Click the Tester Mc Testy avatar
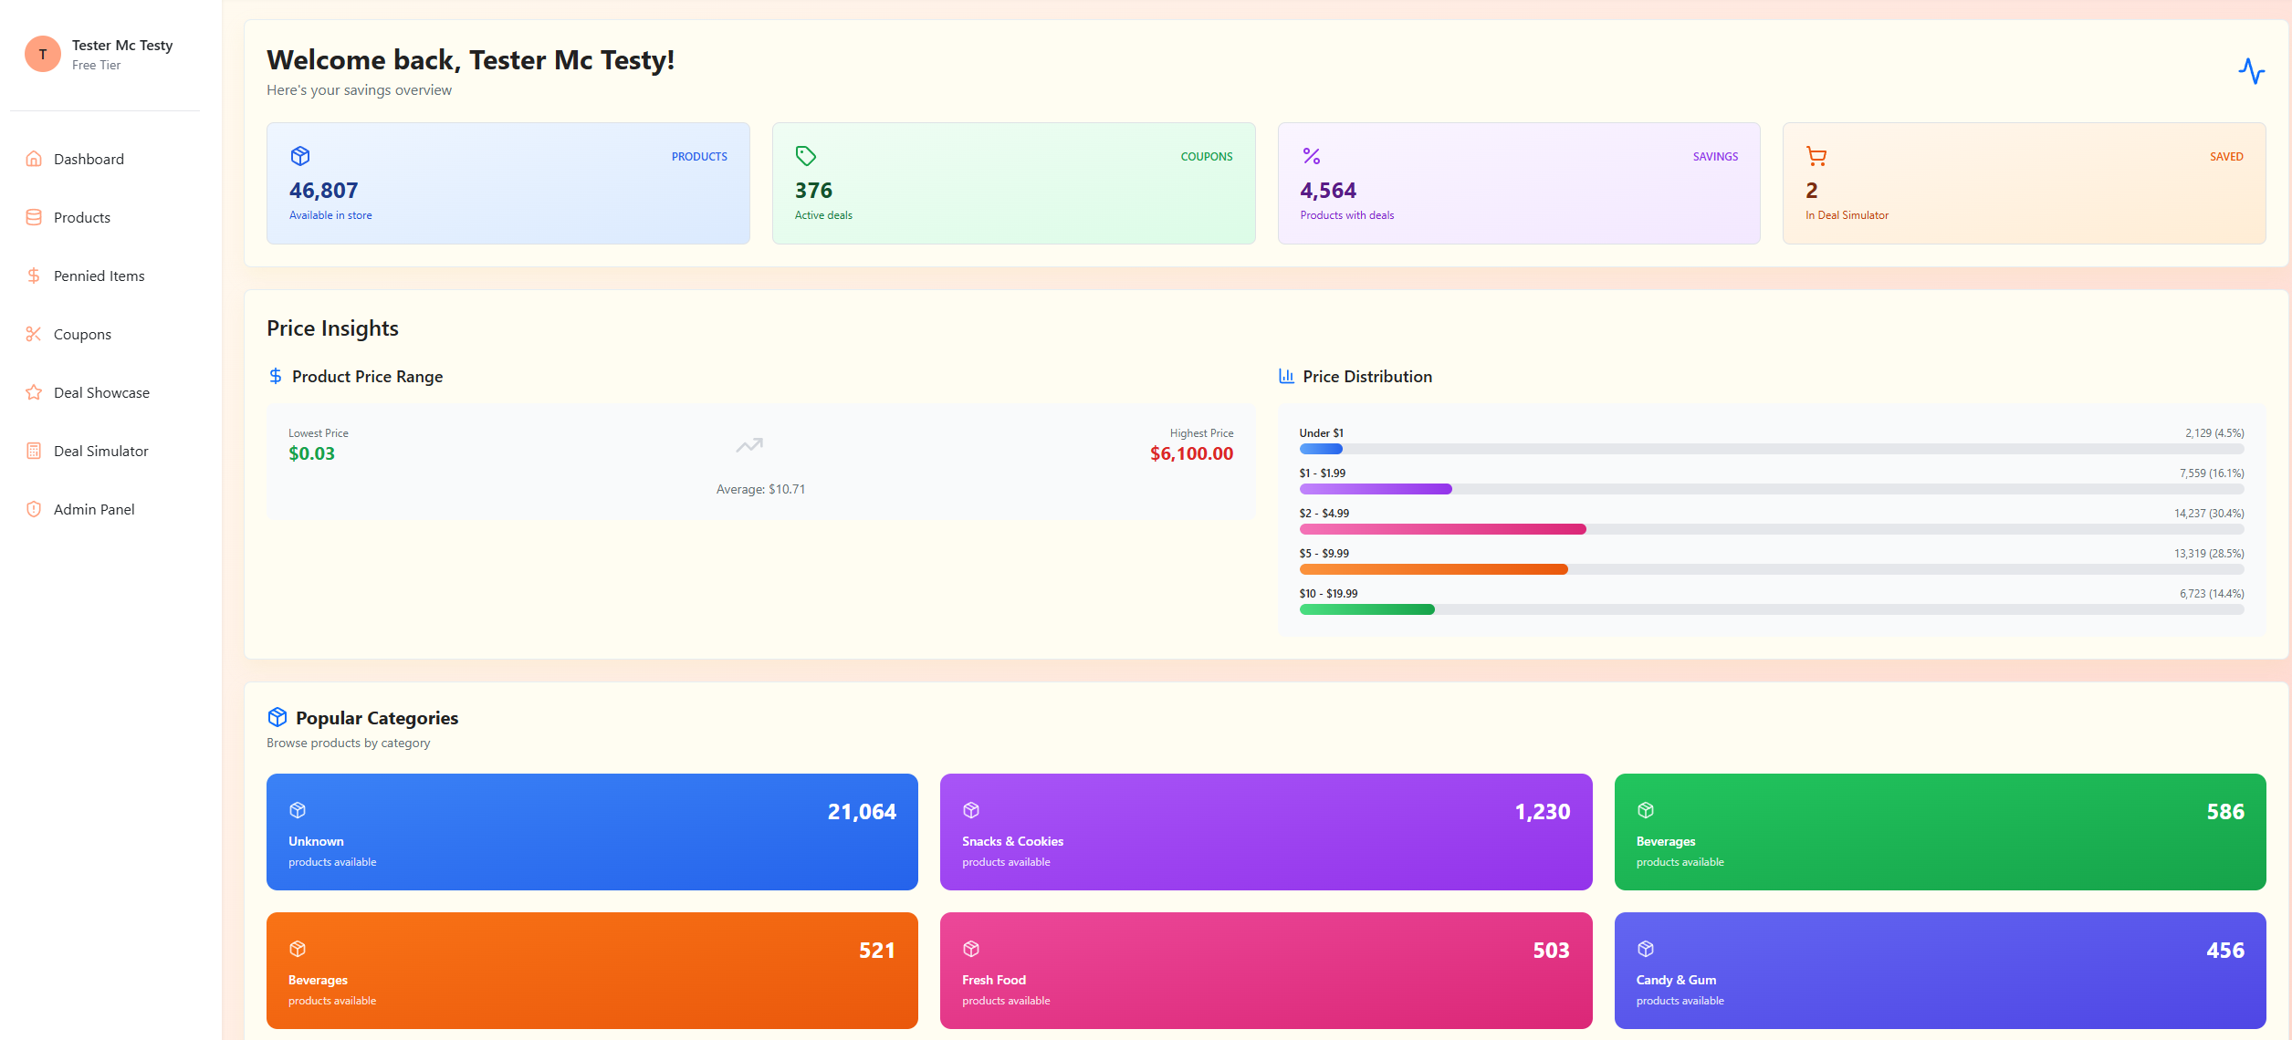Image resolution: width=2292 pixels, height=1040 pixels. tap(42, 54)
